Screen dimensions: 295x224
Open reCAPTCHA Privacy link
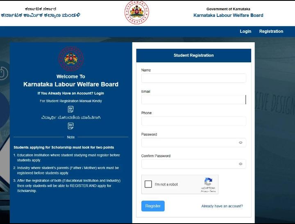point(204,191)
